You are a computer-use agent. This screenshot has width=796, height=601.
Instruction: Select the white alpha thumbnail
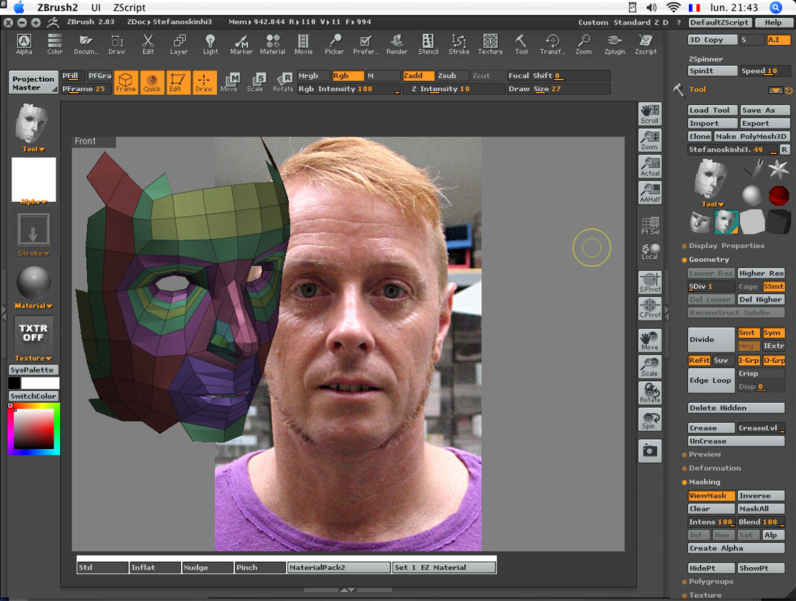point(33,179)
